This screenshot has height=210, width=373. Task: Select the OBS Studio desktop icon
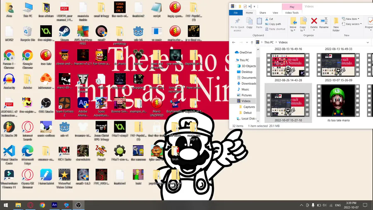[46, 103]
